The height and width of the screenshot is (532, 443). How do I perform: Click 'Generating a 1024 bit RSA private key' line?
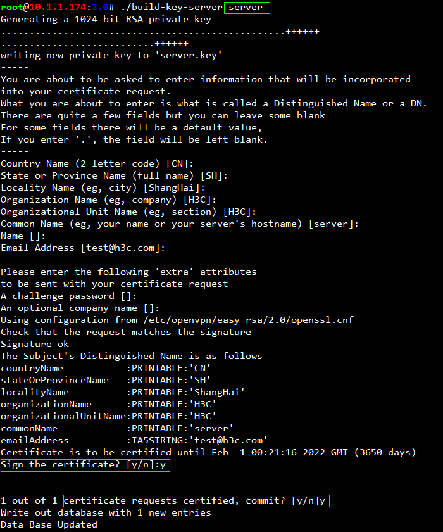point(106,20)
